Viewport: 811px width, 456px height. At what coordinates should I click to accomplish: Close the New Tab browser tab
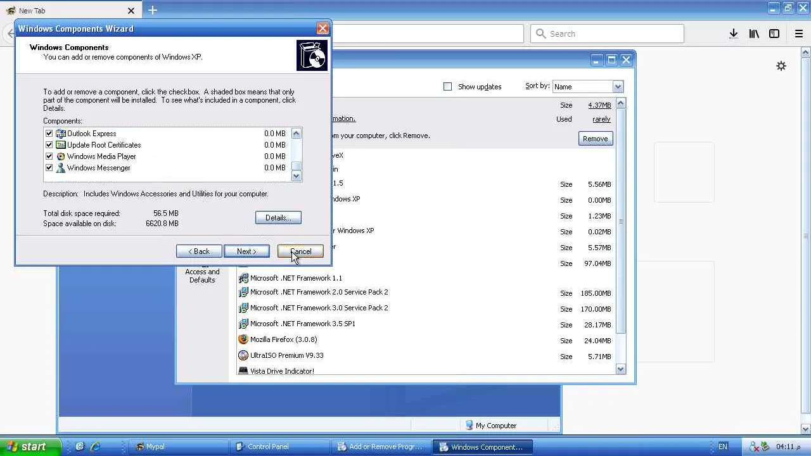click(x=131, y=11)
